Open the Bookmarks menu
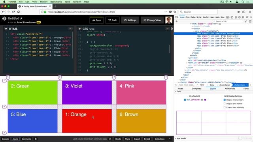Viewport: 253px width, 142px height. click(x=56, y=2)
